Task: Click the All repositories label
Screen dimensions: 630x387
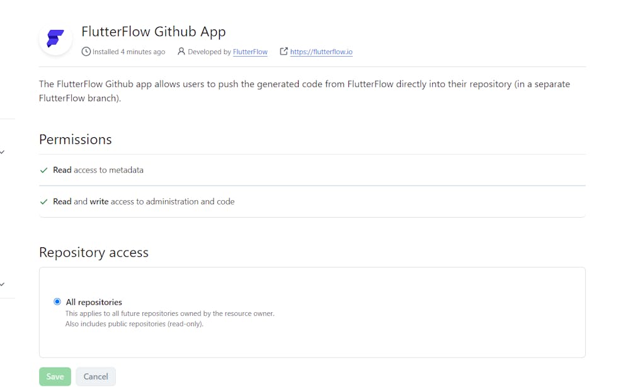Action: click(94, 302)
